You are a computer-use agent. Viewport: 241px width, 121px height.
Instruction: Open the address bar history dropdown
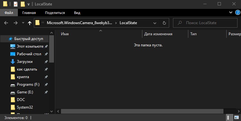[x=155, y=23]
